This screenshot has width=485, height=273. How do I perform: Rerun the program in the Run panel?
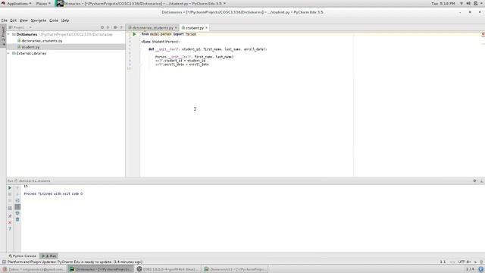tap(10, 188)
